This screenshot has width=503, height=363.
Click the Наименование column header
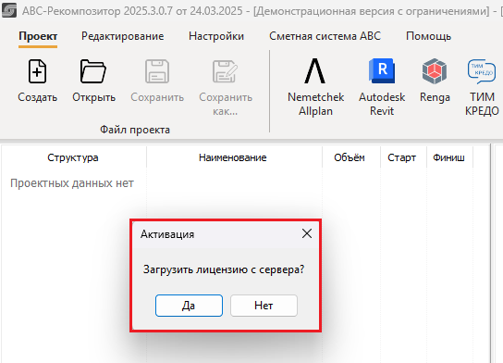pos(233,157)
